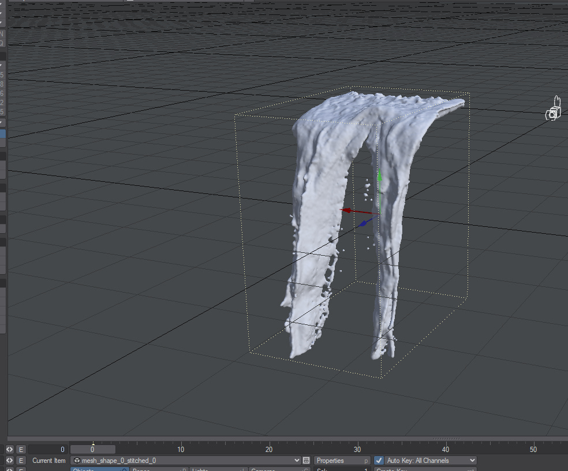568x471 pixels.
Task: Open the dropdown showing mesh_shape_0_stitched_0
Action: pyautogui.click(x=185, y=460)
